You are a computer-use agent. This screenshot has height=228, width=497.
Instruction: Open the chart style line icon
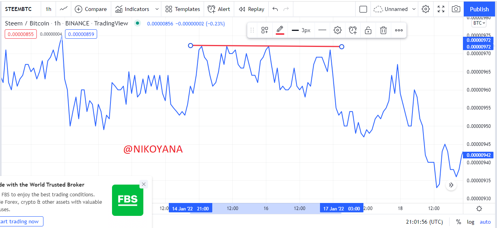pyautogui.click(x=63, y=9)
